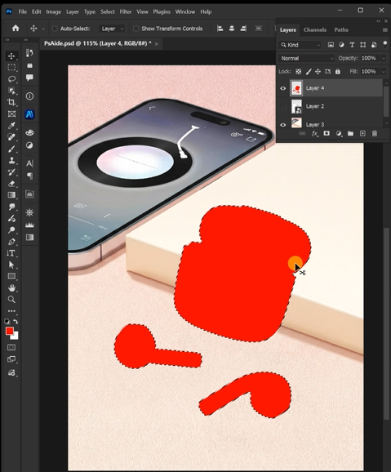391x472 pixels.
Task: Open the Fill slider dropdown arrow
Action: [384, 72]
